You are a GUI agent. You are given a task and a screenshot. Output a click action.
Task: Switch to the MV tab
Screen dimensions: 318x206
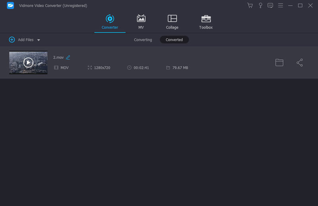141,22
